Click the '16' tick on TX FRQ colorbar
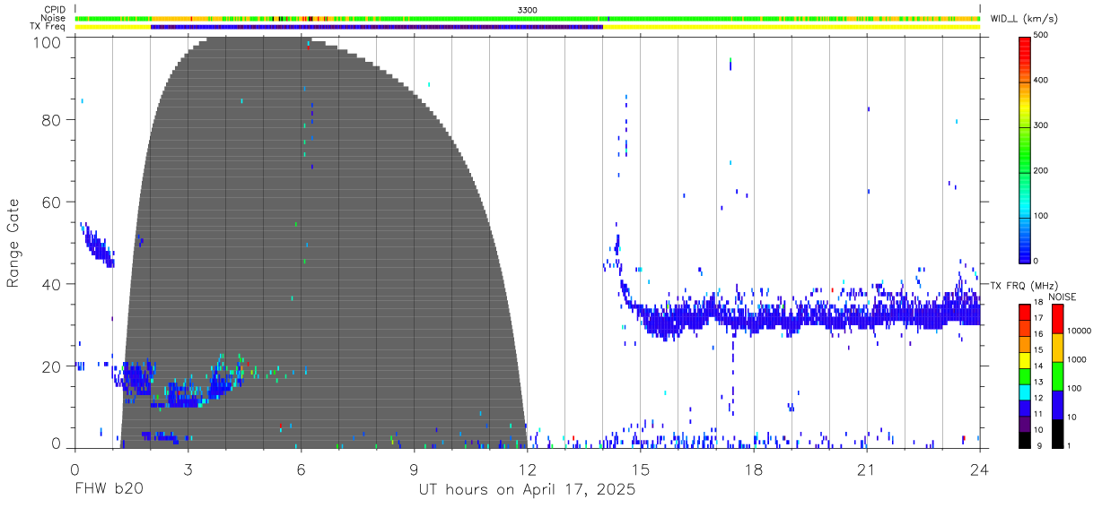 point(1039,336)
